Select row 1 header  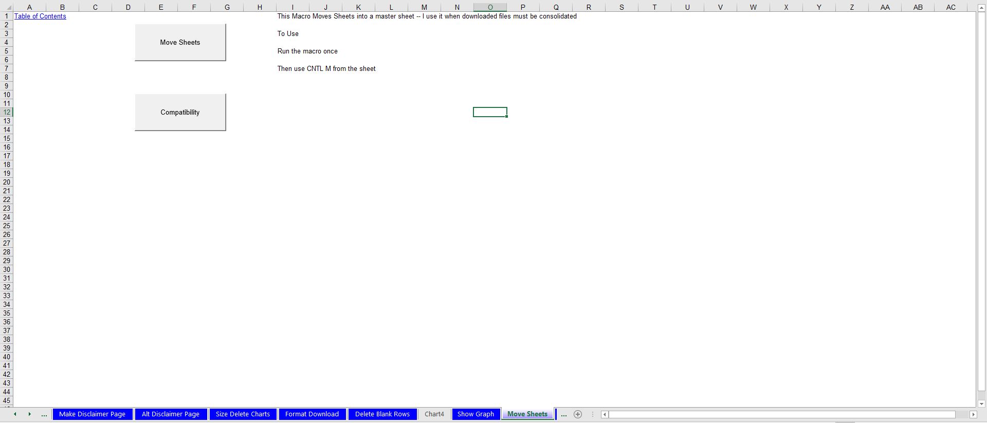point(7,16)
